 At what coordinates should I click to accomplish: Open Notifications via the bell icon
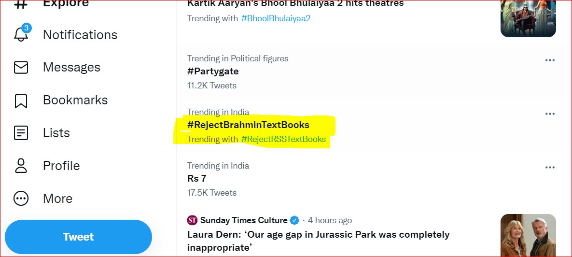click(x=21, y=35)
